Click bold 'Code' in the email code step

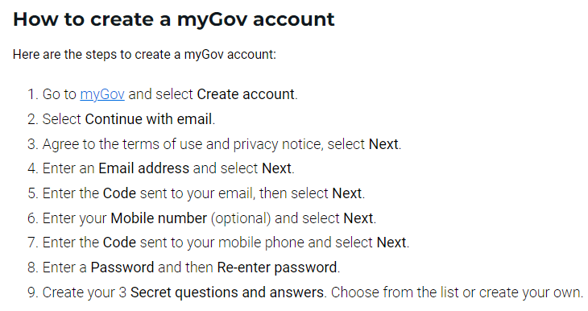[119, 193]
